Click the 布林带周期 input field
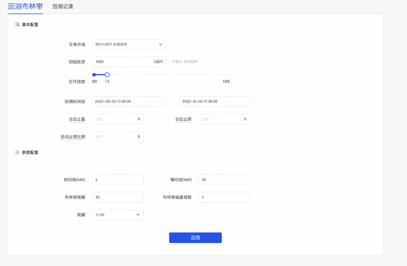This screenshot has height=266, width=407. (118, 197)
